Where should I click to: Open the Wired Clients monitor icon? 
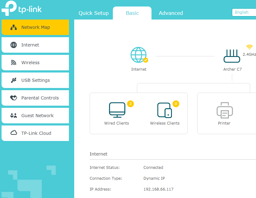(x=117, y=110)
